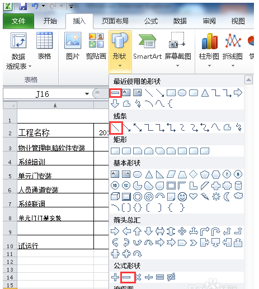Select the straight line shape under 线条
The width and height of the screenshot is (259, 289).
click(x=116, y=128)
